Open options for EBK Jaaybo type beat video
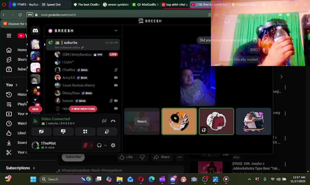Image resolution: width=310 pixels, height=185 pixels. [x=285, y=164]
